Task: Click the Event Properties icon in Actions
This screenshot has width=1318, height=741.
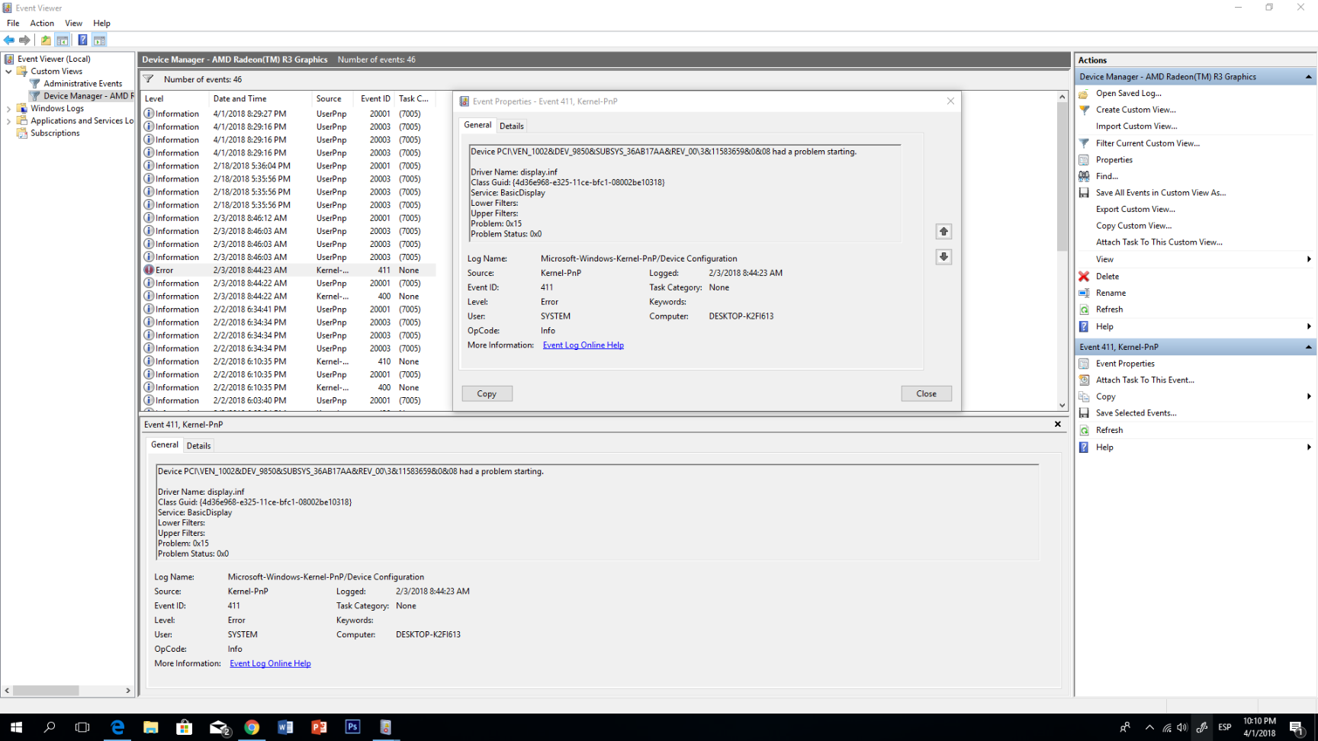Action: [x=1084, y=364]
